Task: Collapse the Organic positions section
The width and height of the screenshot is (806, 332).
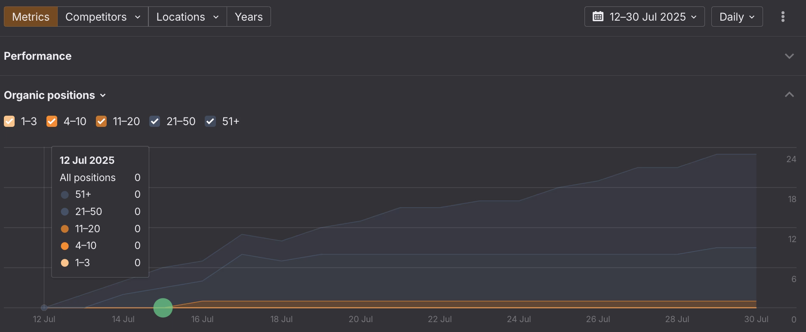Action: tap(789, 95)
